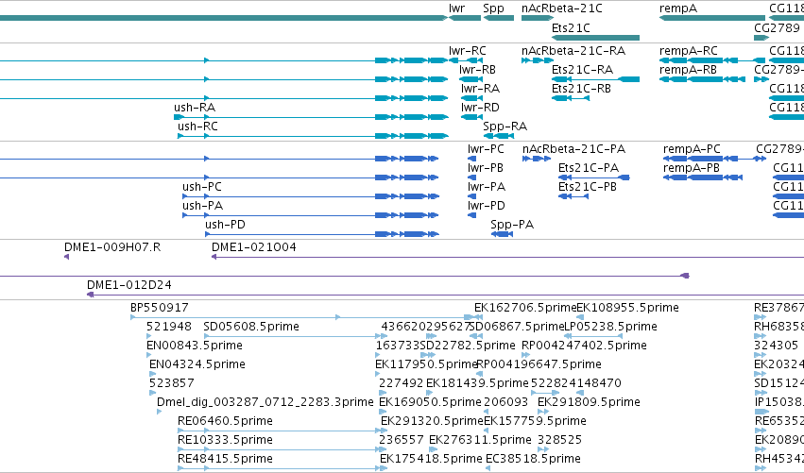Click the lwr-PA protein label
Screen dimensions: 804x473
(x=487, y=187)
